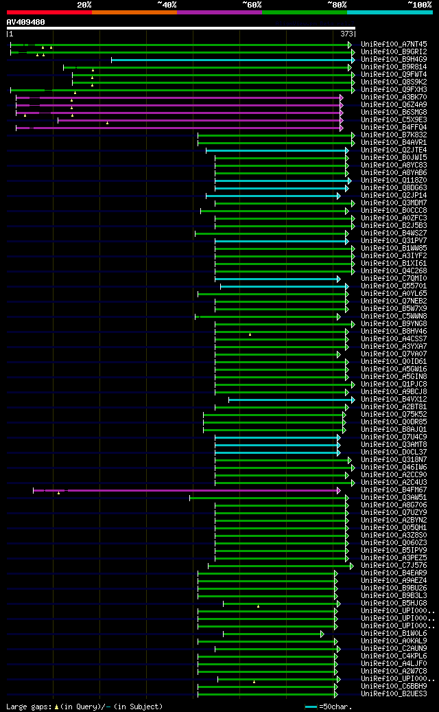Click the green alignment bar for UniRef100_C7J576
This screenshot has height=712, width=439.
click(279, 566)
